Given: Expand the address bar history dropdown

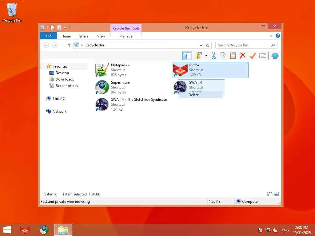Looking at the screenshot, I should coord(201,45).
